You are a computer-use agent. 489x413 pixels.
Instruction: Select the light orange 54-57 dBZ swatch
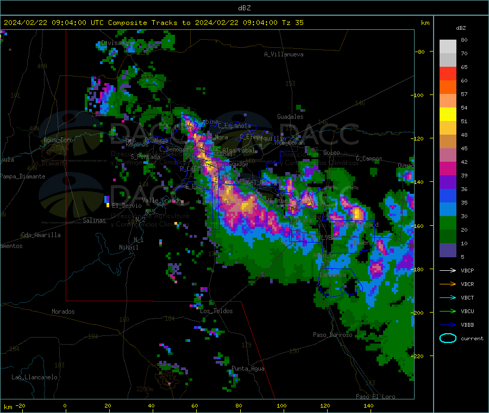448,100
